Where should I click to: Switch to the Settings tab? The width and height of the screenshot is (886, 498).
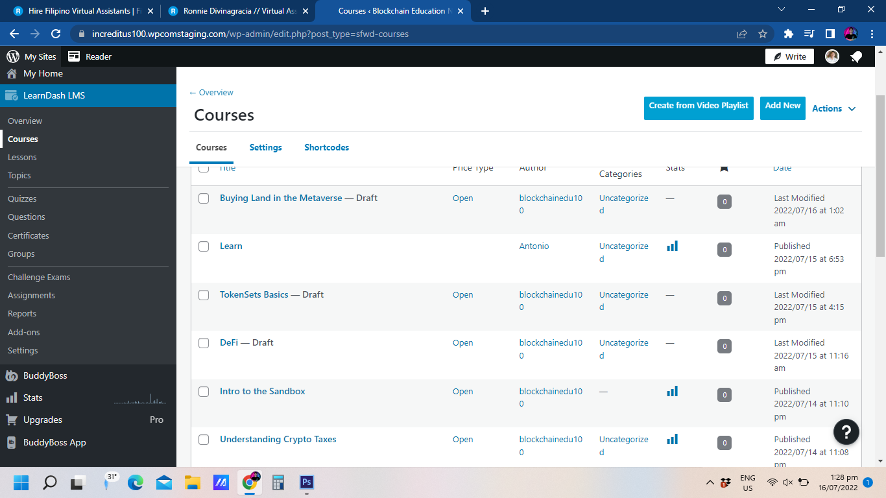(266, 147)
